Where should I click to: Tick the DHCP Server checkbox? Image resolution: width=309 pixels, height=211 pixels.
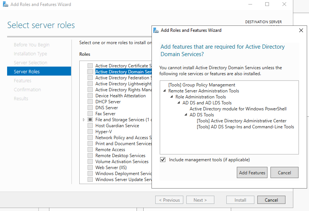[90, 102]
